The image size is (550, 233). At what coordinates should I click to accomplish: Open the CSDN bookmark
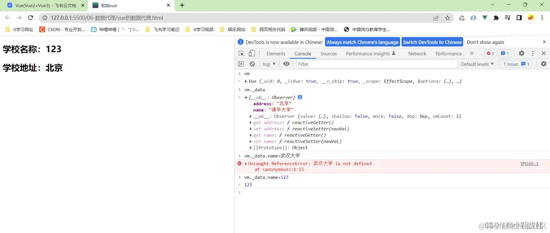pyautogui.click(x=62, y=30)
